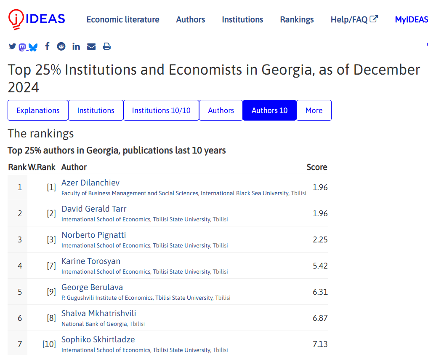
Task: Share page on Facebook
Action: click(47, 46)
